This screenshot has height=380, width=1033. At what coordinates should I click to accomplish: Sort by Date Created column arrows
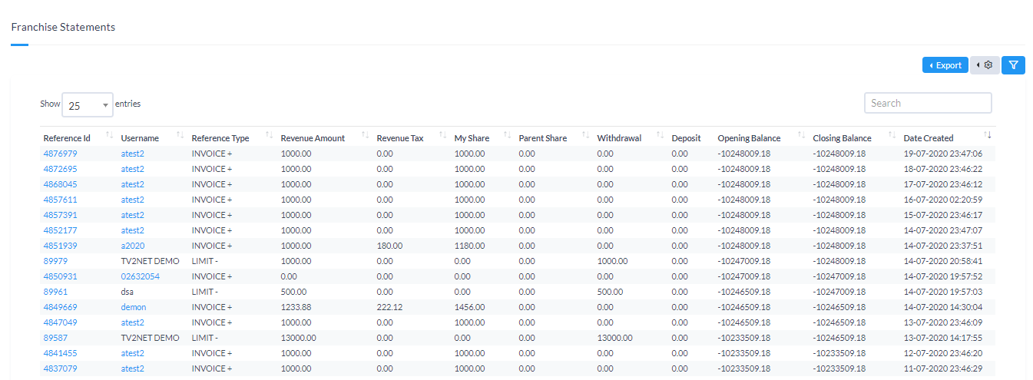click(988, 136)
